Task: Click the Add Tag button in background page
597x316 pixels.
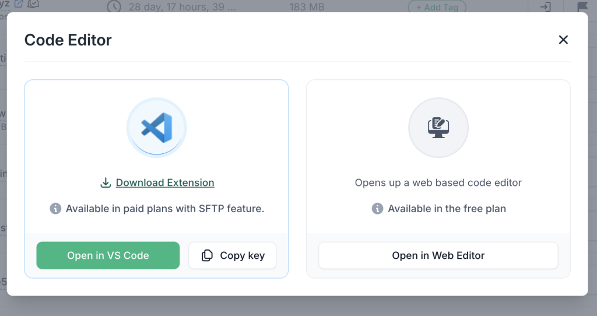Action: tap(437, 7)
